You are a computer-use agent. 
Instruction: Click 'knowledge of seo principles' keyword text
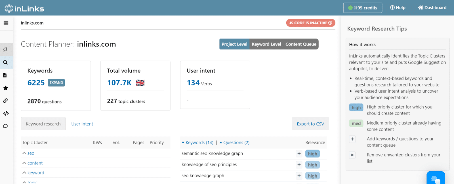(209, 164)
